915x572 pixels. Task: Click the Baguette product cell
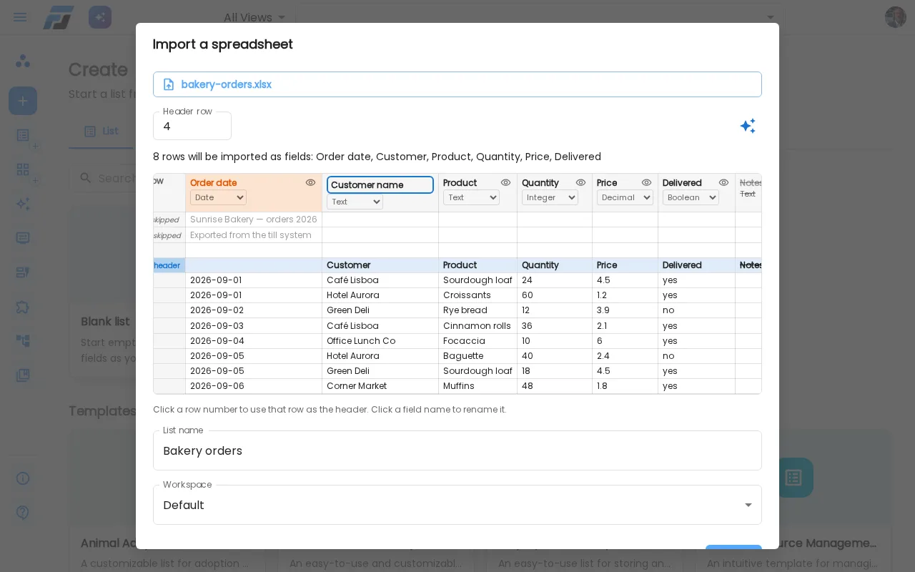click(478, 356)
